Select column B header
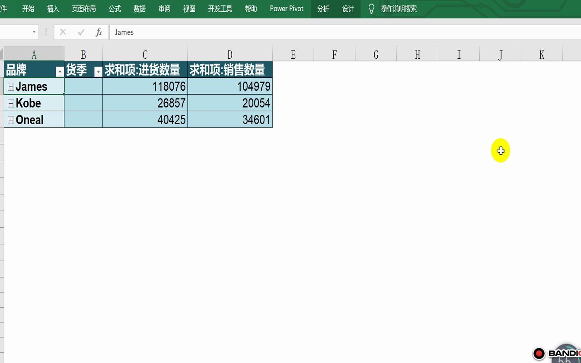Image resolution: width=581 pixels, height=363 pixels. coord(83,54)
